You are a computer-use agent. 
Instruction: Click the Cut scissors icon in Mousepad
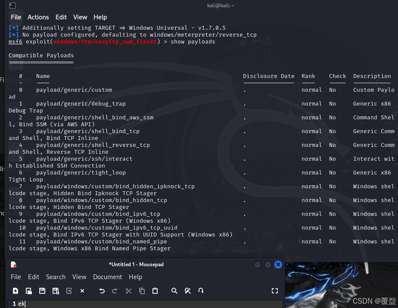click(x=128, y=291)
